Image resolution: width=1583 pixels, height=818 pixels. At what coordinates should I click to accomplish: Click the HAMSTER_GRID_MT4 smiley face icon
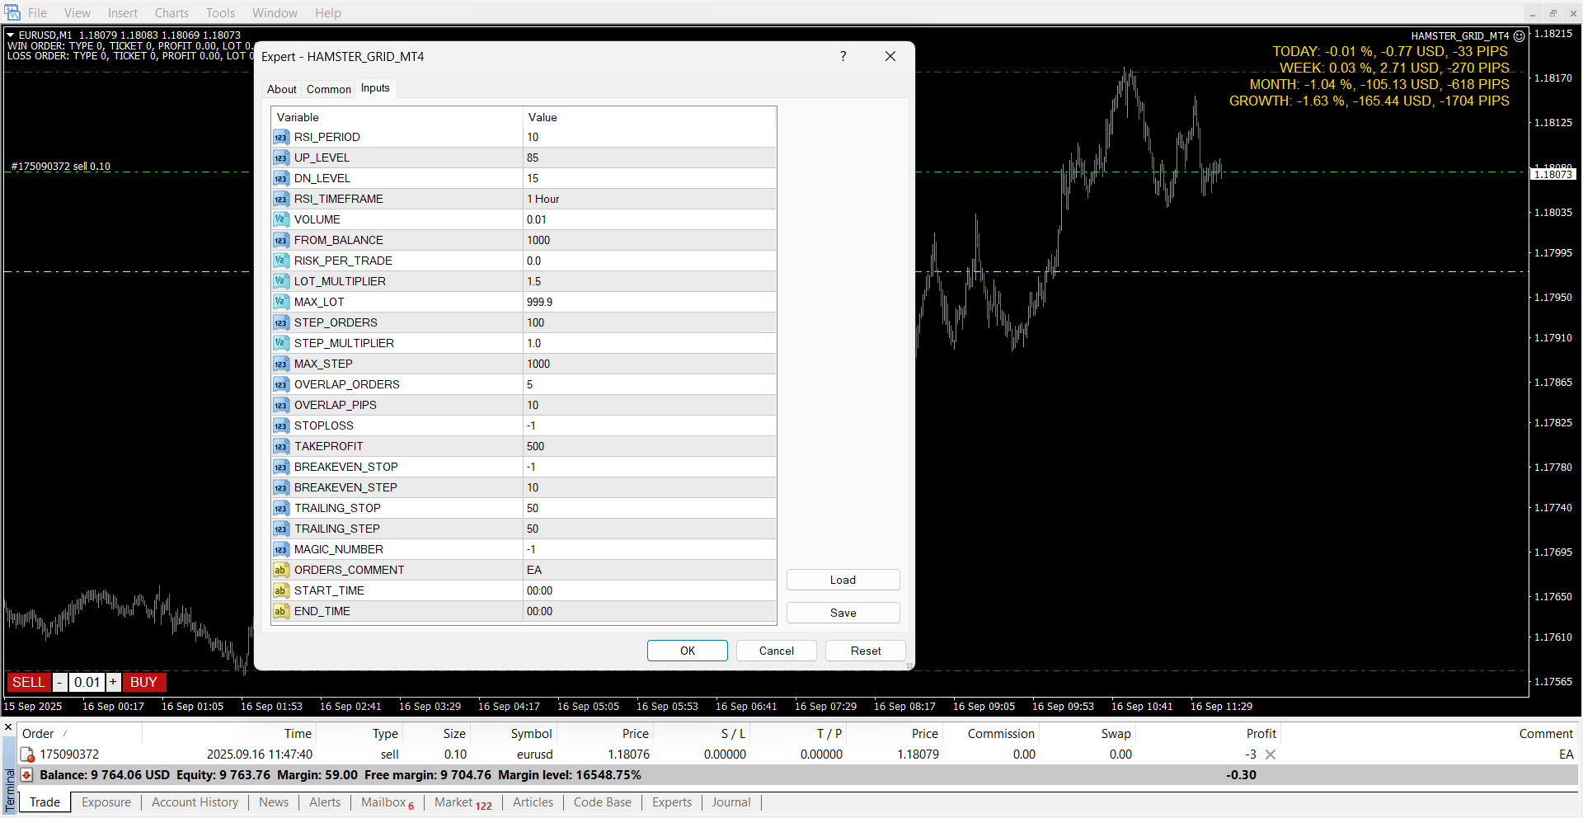[1519, 36]
